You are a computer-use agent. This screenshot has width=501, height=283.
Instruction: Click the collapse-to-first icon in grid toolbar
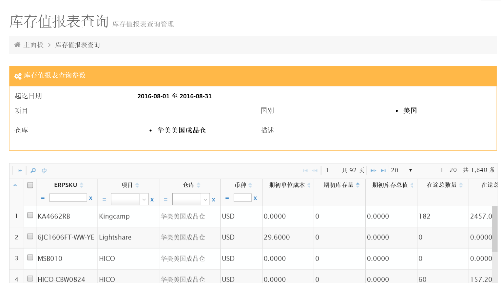pyautogui.click(x=20, y=170)
